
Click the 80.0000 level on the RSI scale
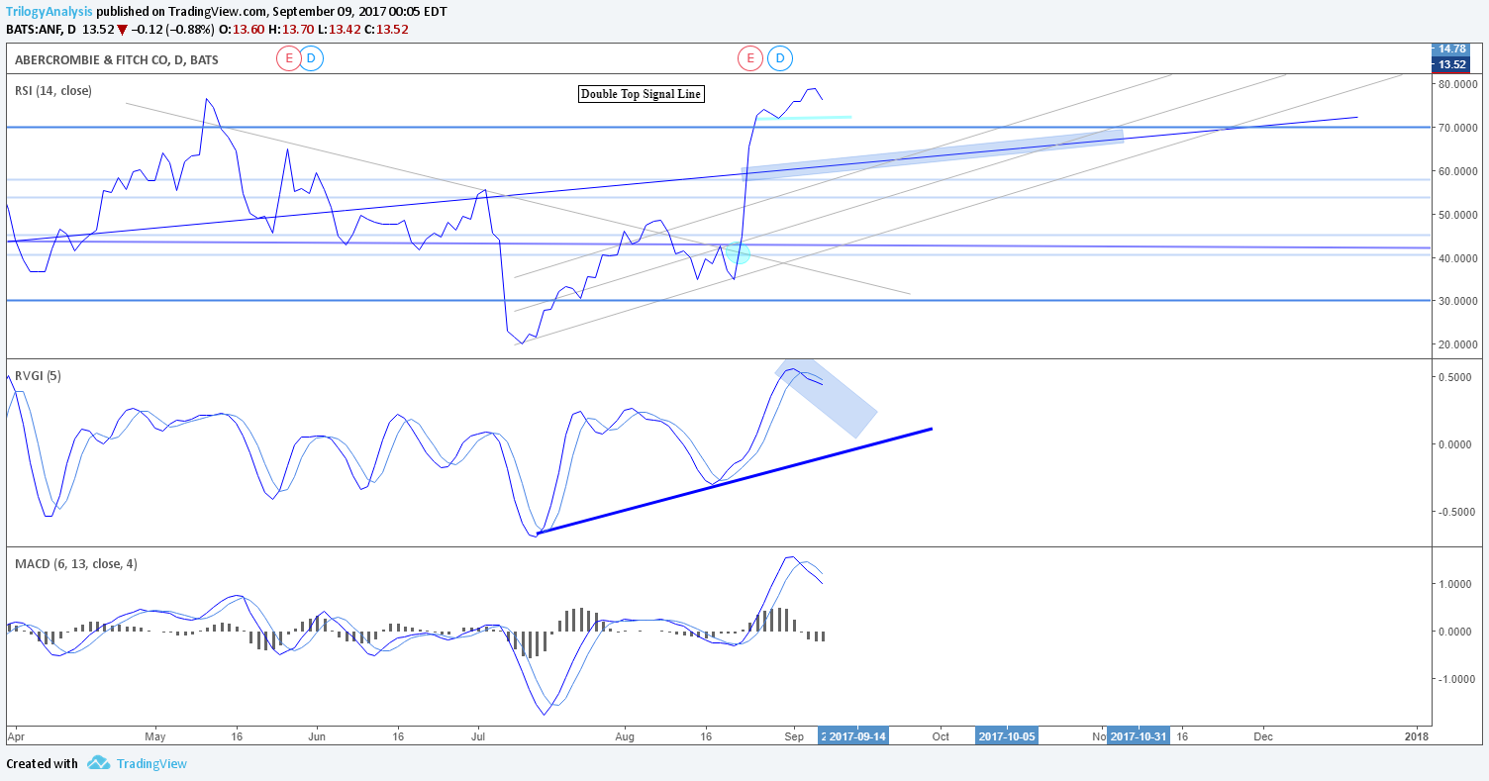(x=1458, y=85)
